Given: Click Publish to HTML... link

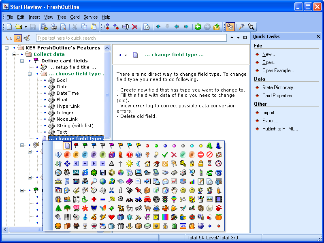Looking at the screenshot, I should tap(280, 129).
